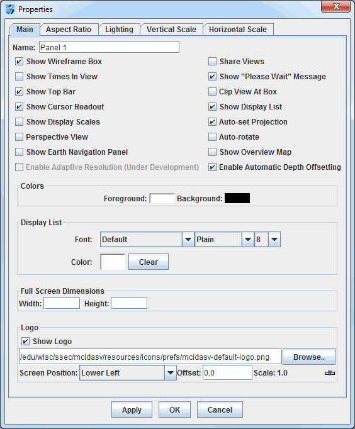
Task: Toggle Show "Please Wait" Message
Action: tap(212, 76)
